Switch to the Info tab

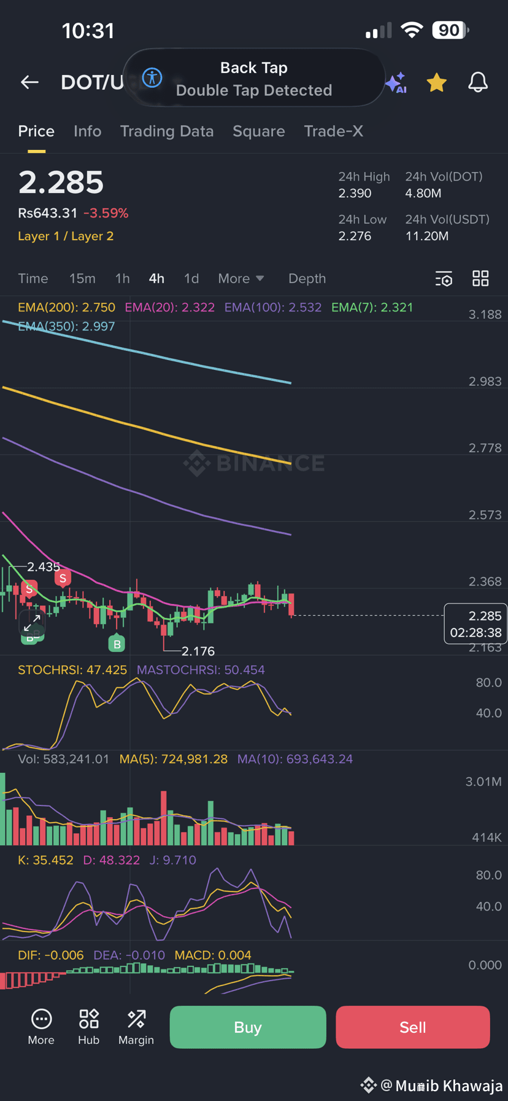click(87, 131)
